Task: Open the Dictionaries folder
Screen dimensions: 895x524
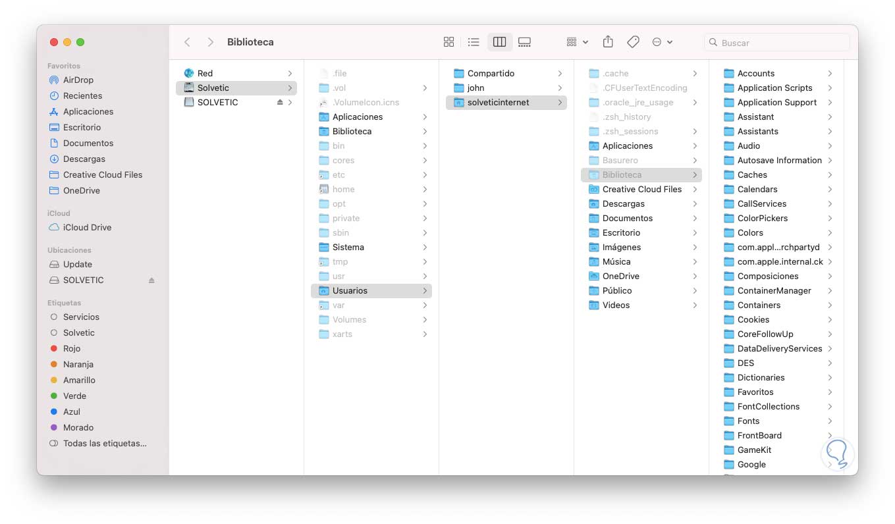Action: pos(776,377)
